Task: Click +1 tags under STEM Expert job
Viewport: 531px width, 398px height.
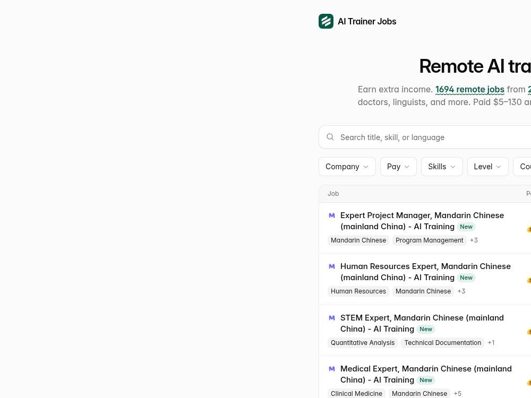Action: [491, 342]
